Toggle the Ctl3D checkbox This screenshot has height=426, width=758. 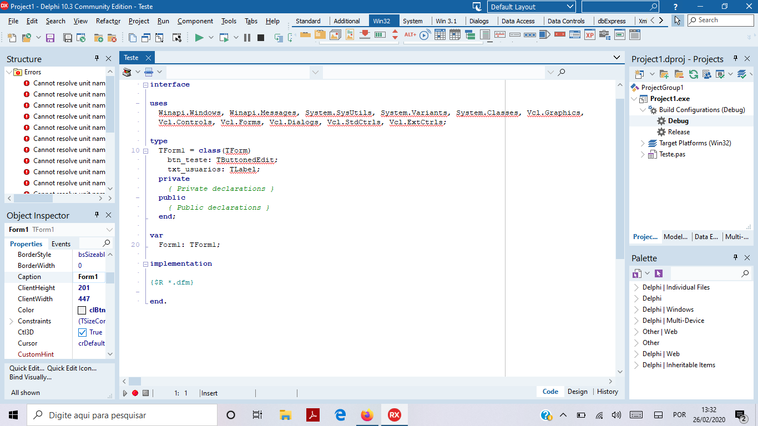(x=83, y=332)
